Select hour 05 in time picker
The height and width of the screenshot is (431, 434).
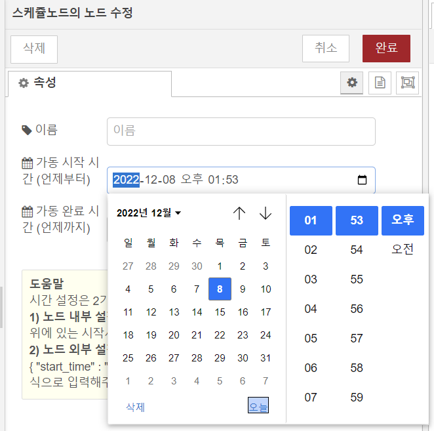[311, 339]
